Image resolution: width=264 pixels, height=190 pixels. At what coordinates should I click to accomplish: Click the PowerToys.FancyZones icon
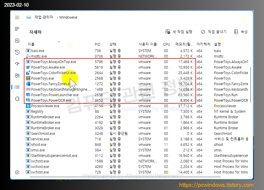(x=28, y=84)
